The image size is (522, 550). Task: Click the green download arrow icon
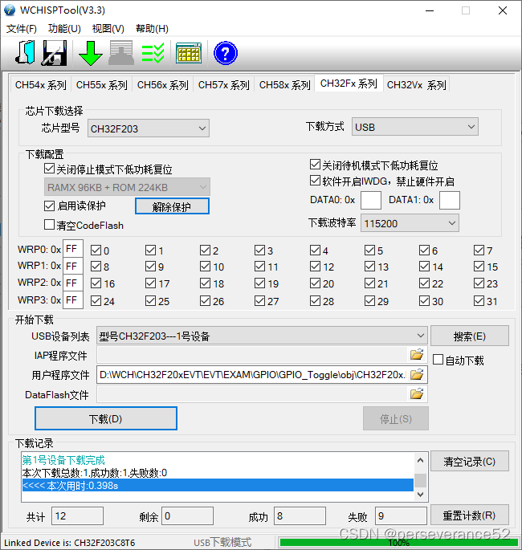pos(91,53)
